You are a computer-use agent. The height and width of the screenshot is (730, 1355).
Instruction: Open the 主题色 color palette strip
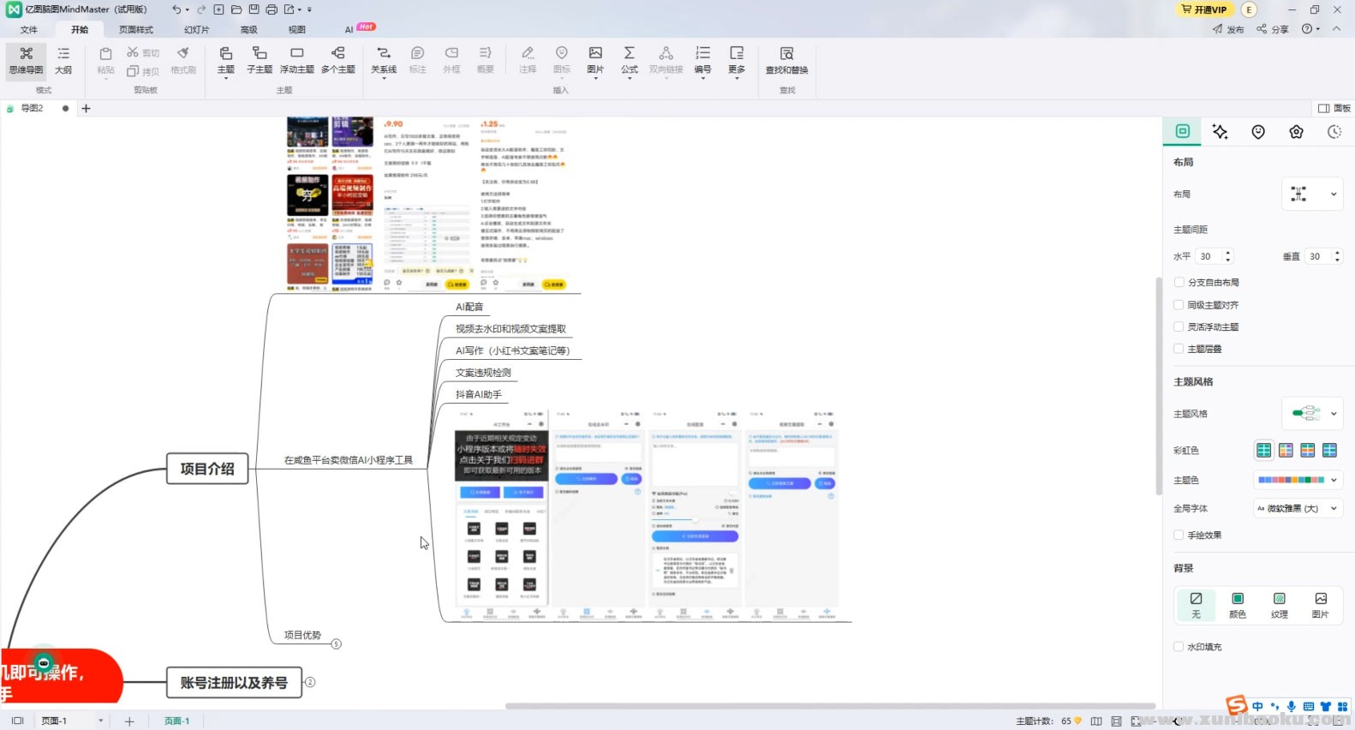1297,480
